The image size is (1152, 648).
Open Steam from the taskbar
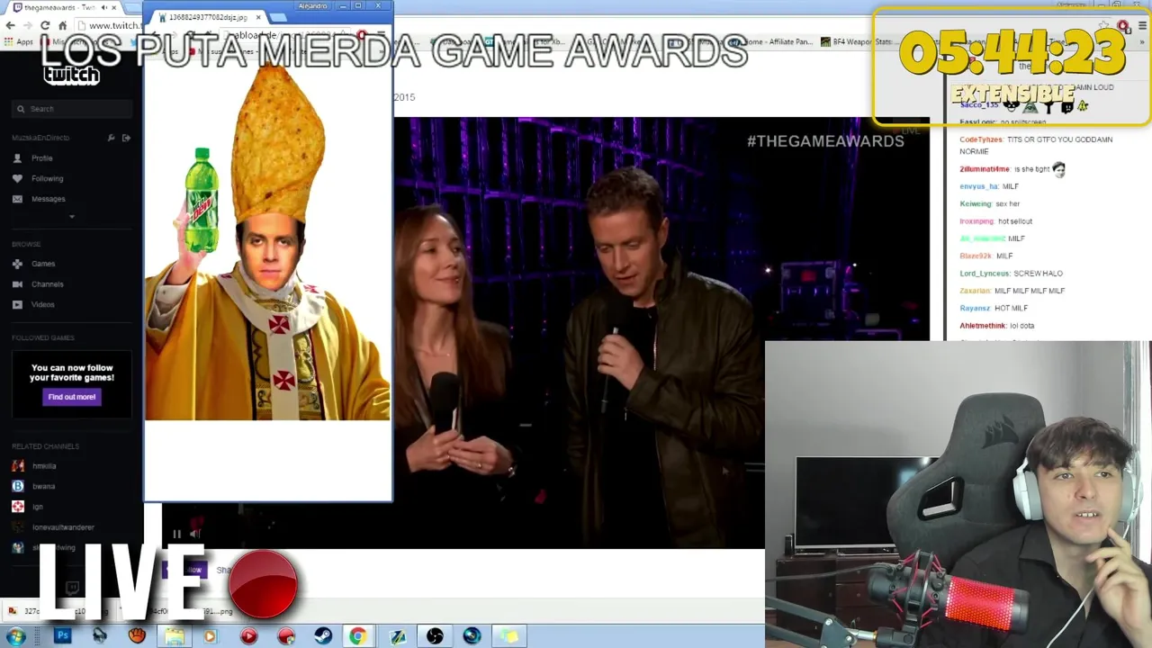(323, 636)
